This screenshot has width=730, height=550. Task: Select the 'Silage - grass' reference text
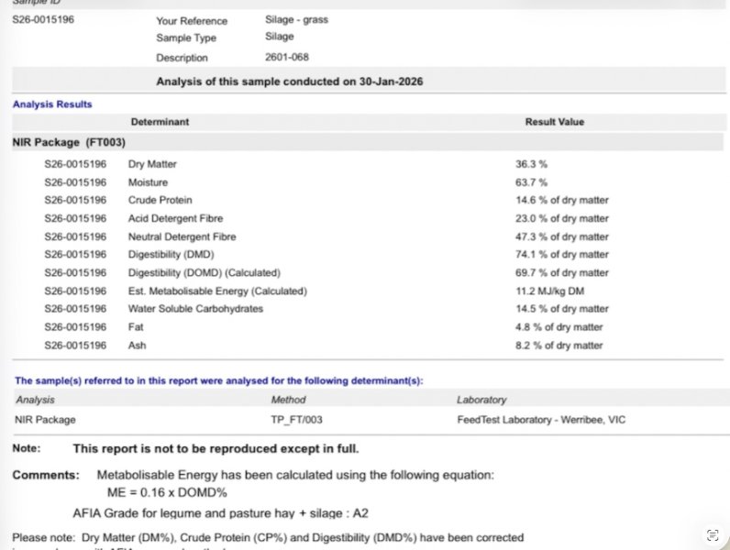[297, 19]
